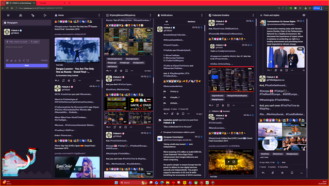Image resolution: width=329 pixels, height=186 pixels.
Task: Favourite the 22 Feb post in CyborgWerewolfNinjaArmy column
Action: 121,71
